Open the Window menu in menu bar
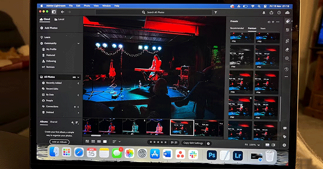This screenshot has width=323, height=169. click(107, 6)
